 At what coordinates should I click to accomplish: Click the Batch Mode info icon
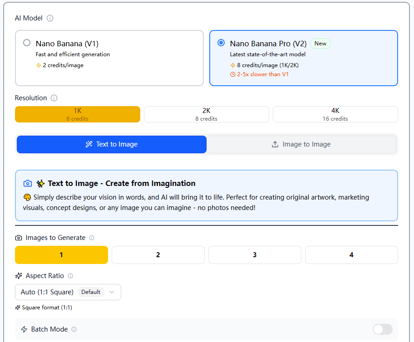tap(74, 329)
